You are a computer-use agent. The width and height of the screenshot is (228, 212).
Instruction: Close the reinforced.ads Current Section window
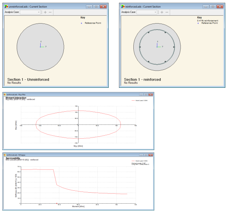point(219,7)
